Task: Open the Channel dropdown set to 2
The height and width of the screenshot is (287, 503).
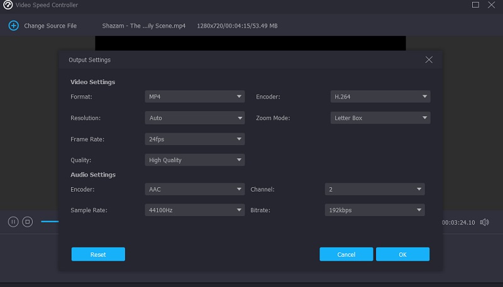Action: click(375, 189)
